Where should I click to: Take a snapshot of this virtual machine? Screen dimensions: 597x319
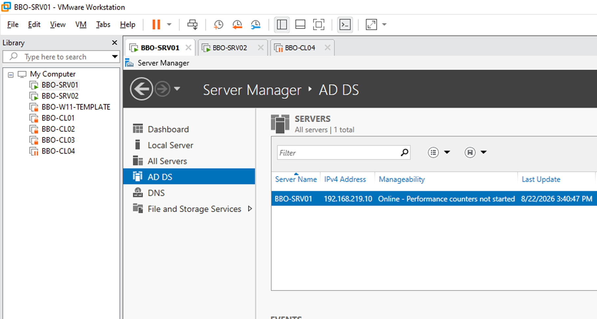[x=218, y=25]
